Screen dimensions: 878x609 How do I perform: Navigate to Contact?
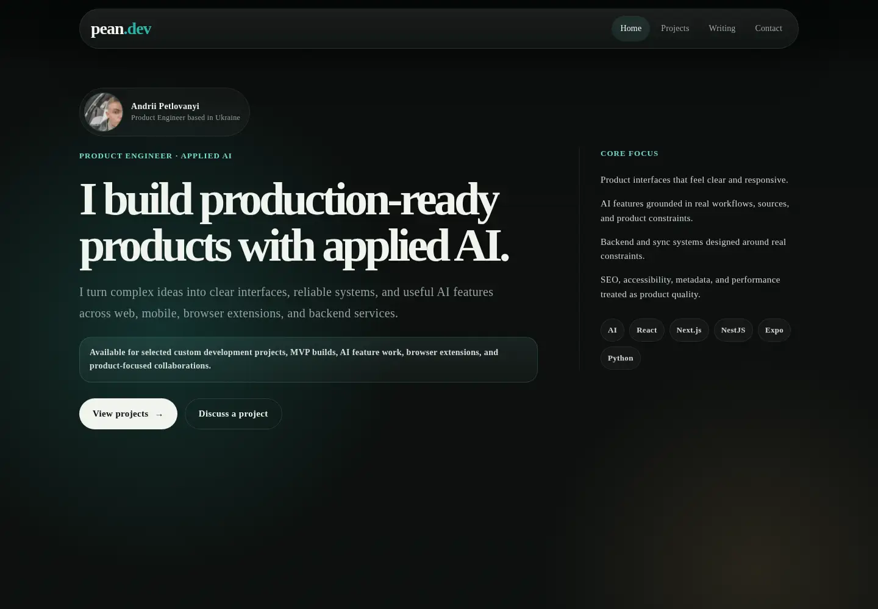click(768, 29)
